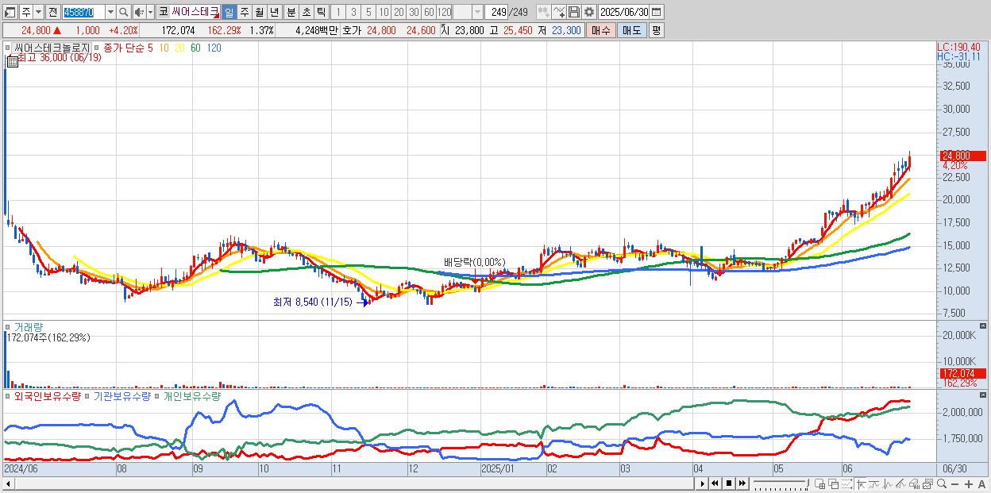Select the 초 second period button
The image size is (991, 493).
306,12
